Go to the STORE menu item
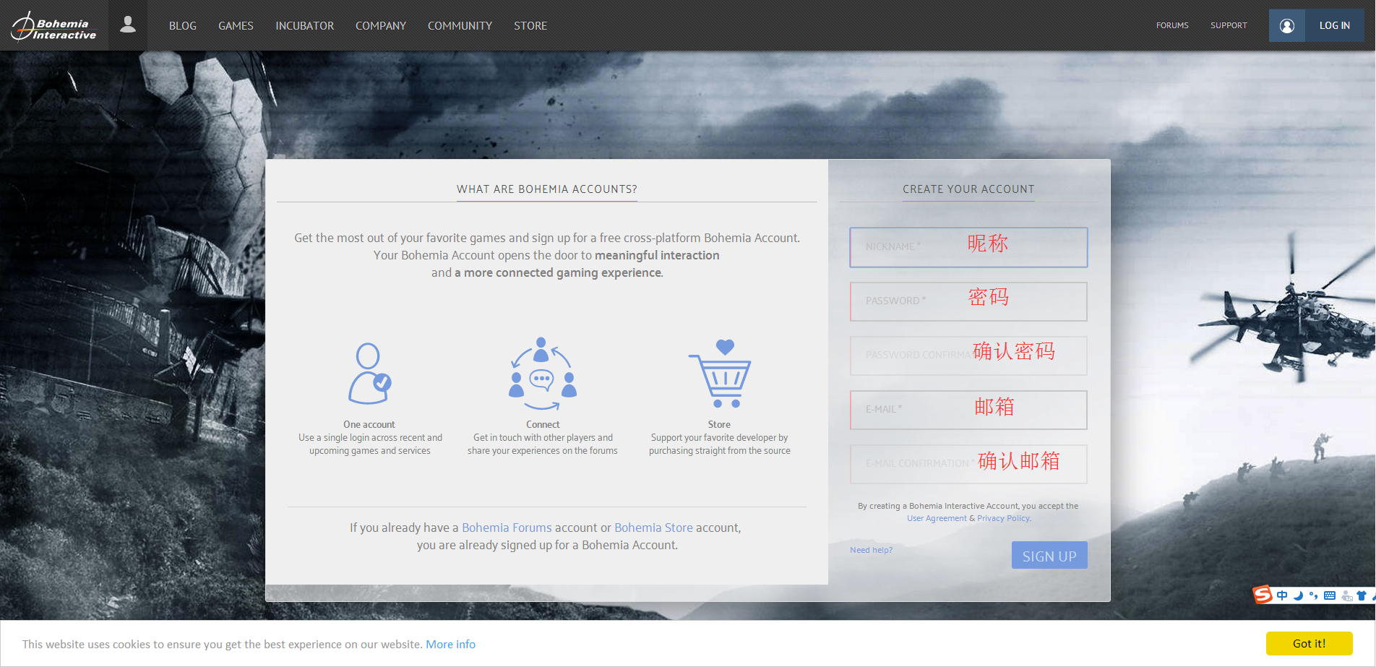This screenshot has height=667, width=1376. tap(530, 26)
